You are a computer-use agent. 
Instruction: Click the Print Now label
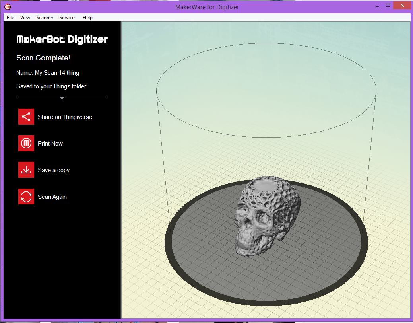click(x=50, y=144)
